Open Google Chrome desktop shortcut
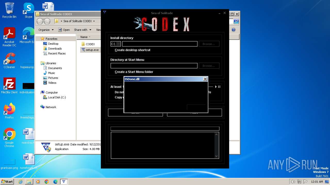The width and height of the screenshot is (330, 185). 9,138
